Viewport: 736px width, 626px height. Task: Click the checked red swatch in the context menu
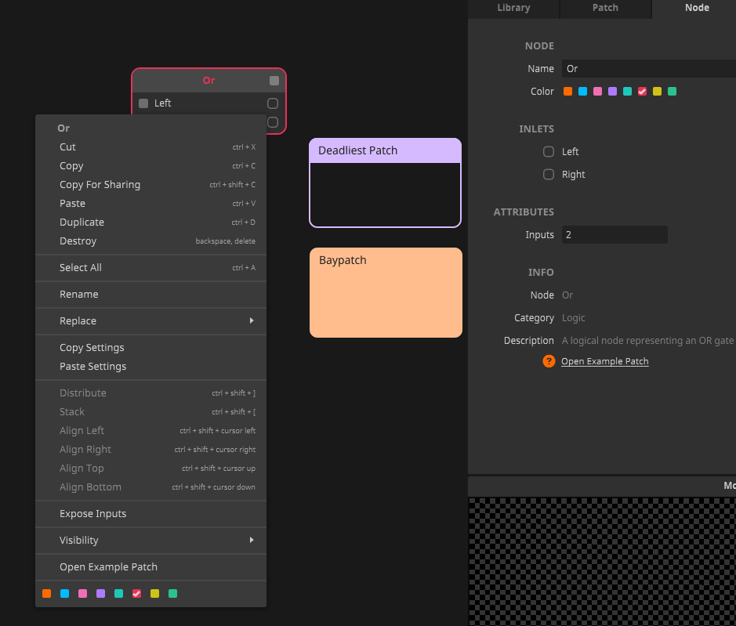(136, 594)
